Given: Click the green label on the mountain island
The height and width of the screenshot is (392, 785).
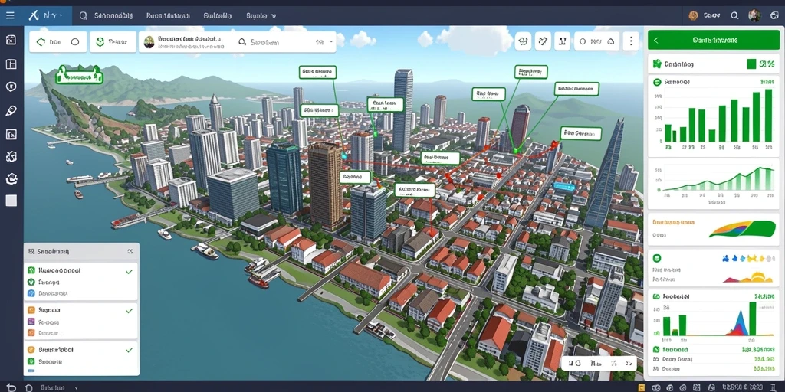Looking at the screenshot, I should tap(80, 77).
